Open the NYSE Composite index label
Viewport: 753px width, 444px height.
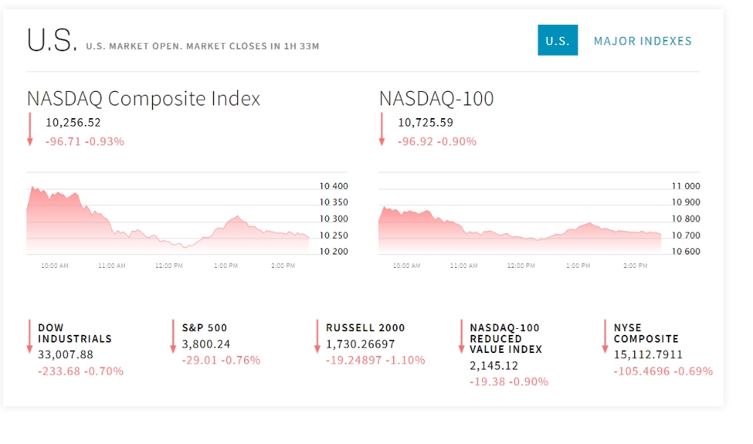pyautogui.click(x=646, y=333)
